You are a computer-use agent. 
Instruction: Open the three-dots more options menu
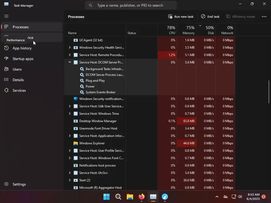pos(264,17)
